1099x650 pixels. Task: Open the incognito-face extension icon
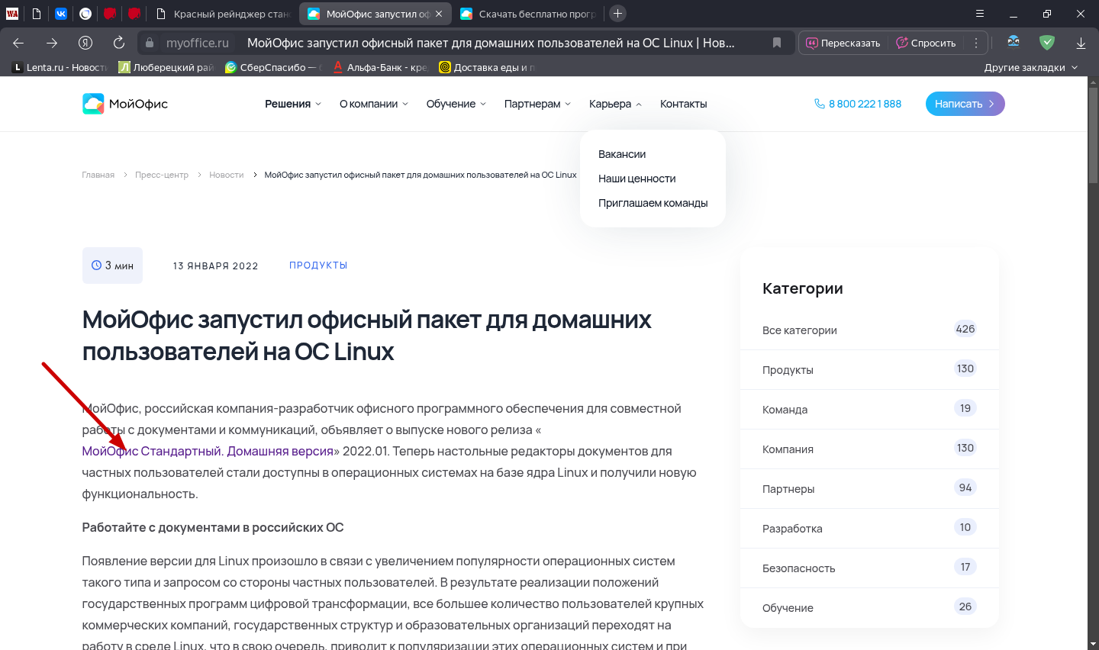pyautogui.click(x=1014, y=43)
